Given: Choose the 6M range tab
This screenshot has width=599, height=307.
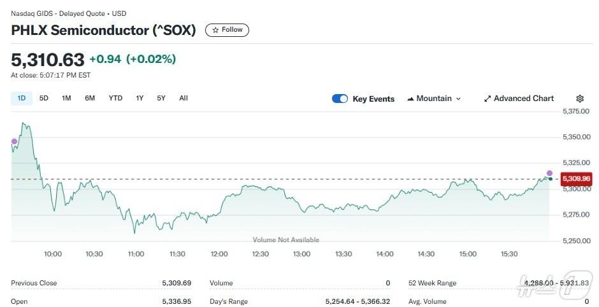Looking at the screenshot, I should [90, 98].
